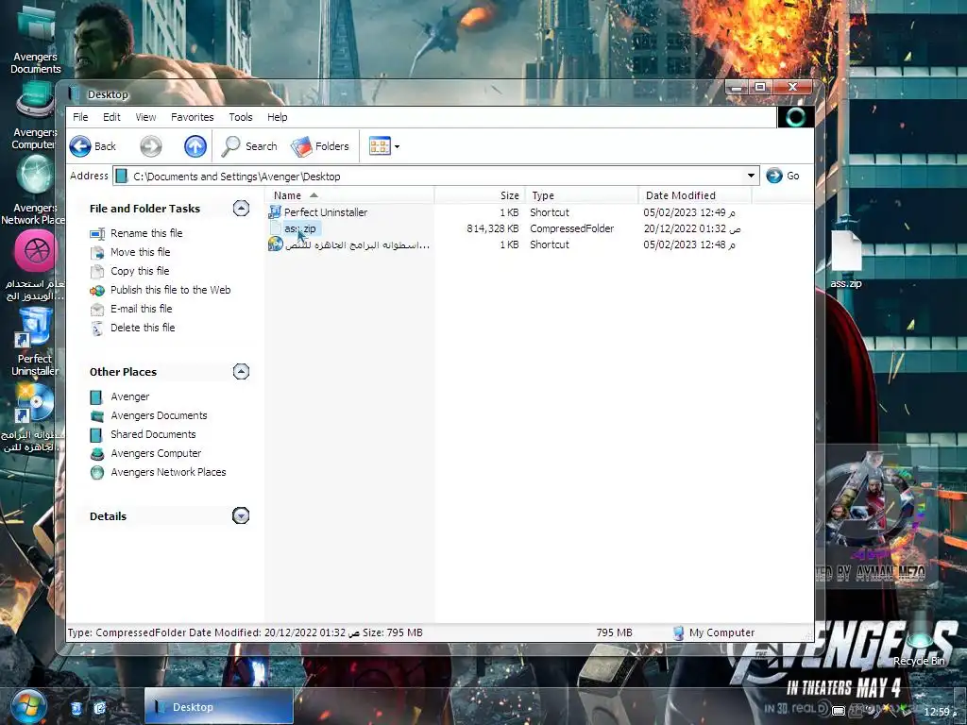Open Avengers Documents in Other Places
The width and height of the screenshot is (967, 725).
[x=159, y=415]
